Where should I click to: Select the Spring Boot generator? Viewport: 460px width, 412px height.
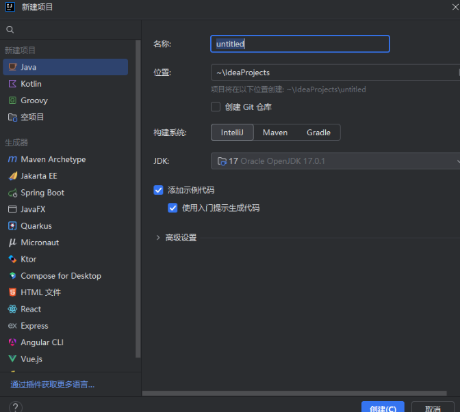point(66,193)
